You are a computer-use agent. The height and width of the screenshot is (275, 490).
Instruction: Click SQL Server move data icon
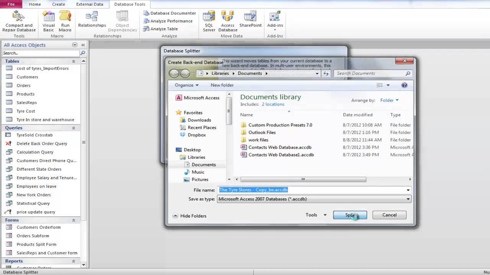209,21
